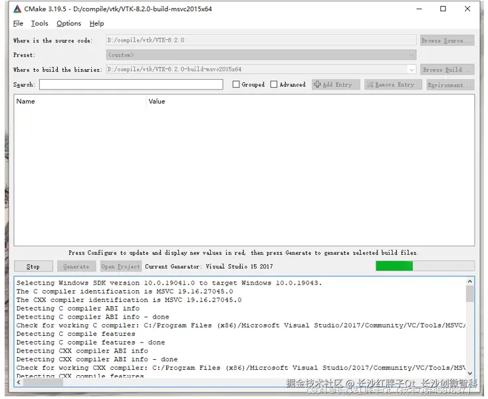Click the horizontal scrollbar left arrow
The height and width of the screenshot is (399, 488).
pyautogui.click(x=19, y=382)
